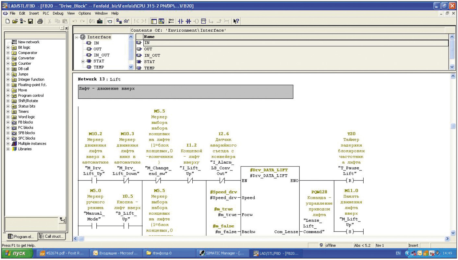
Task: Open the Фэнфолд-0 folder taskbar item
Action: pos(169,253)
